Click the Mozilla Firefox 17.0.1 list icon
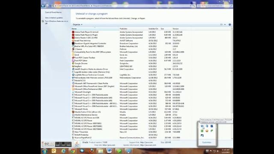The image size is (274, 154). 73,112
